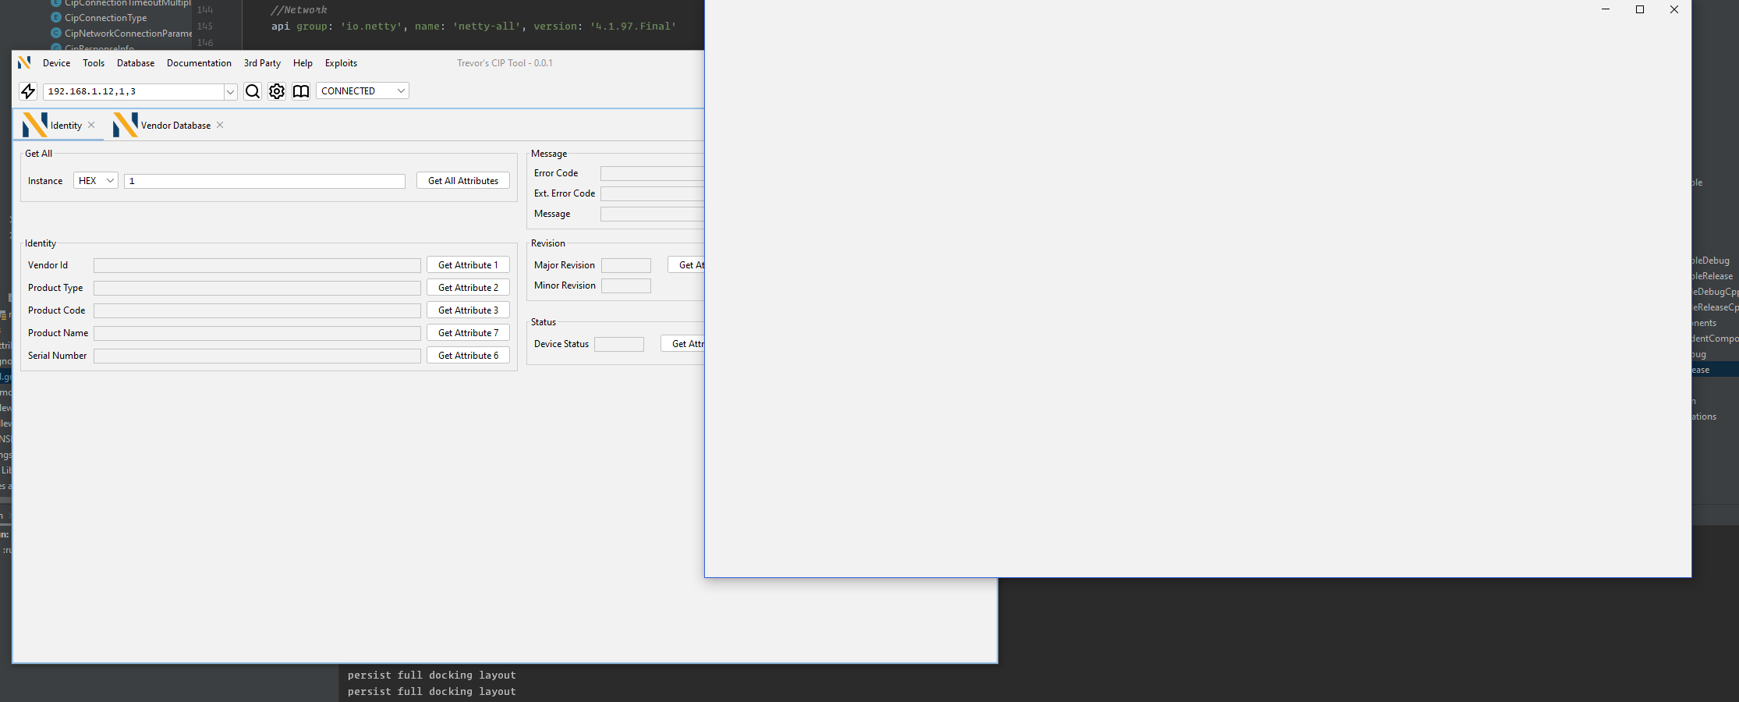1739x702 pixels.
Task: Close the Identity tab
Action: 91,124
